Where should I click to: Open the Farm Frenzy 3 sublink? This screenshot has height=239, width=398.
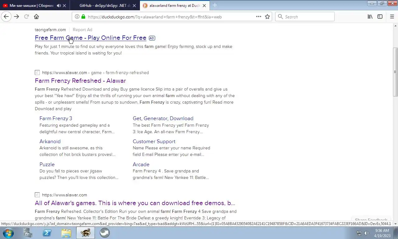pyautogui.click(x=56, y=118)
